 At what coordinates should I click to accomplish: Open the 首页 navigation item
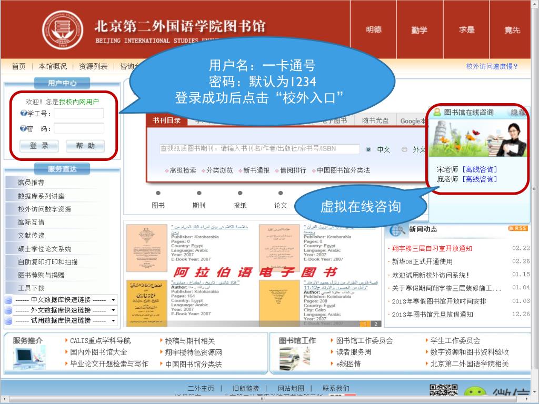click(x=18, y=66)
